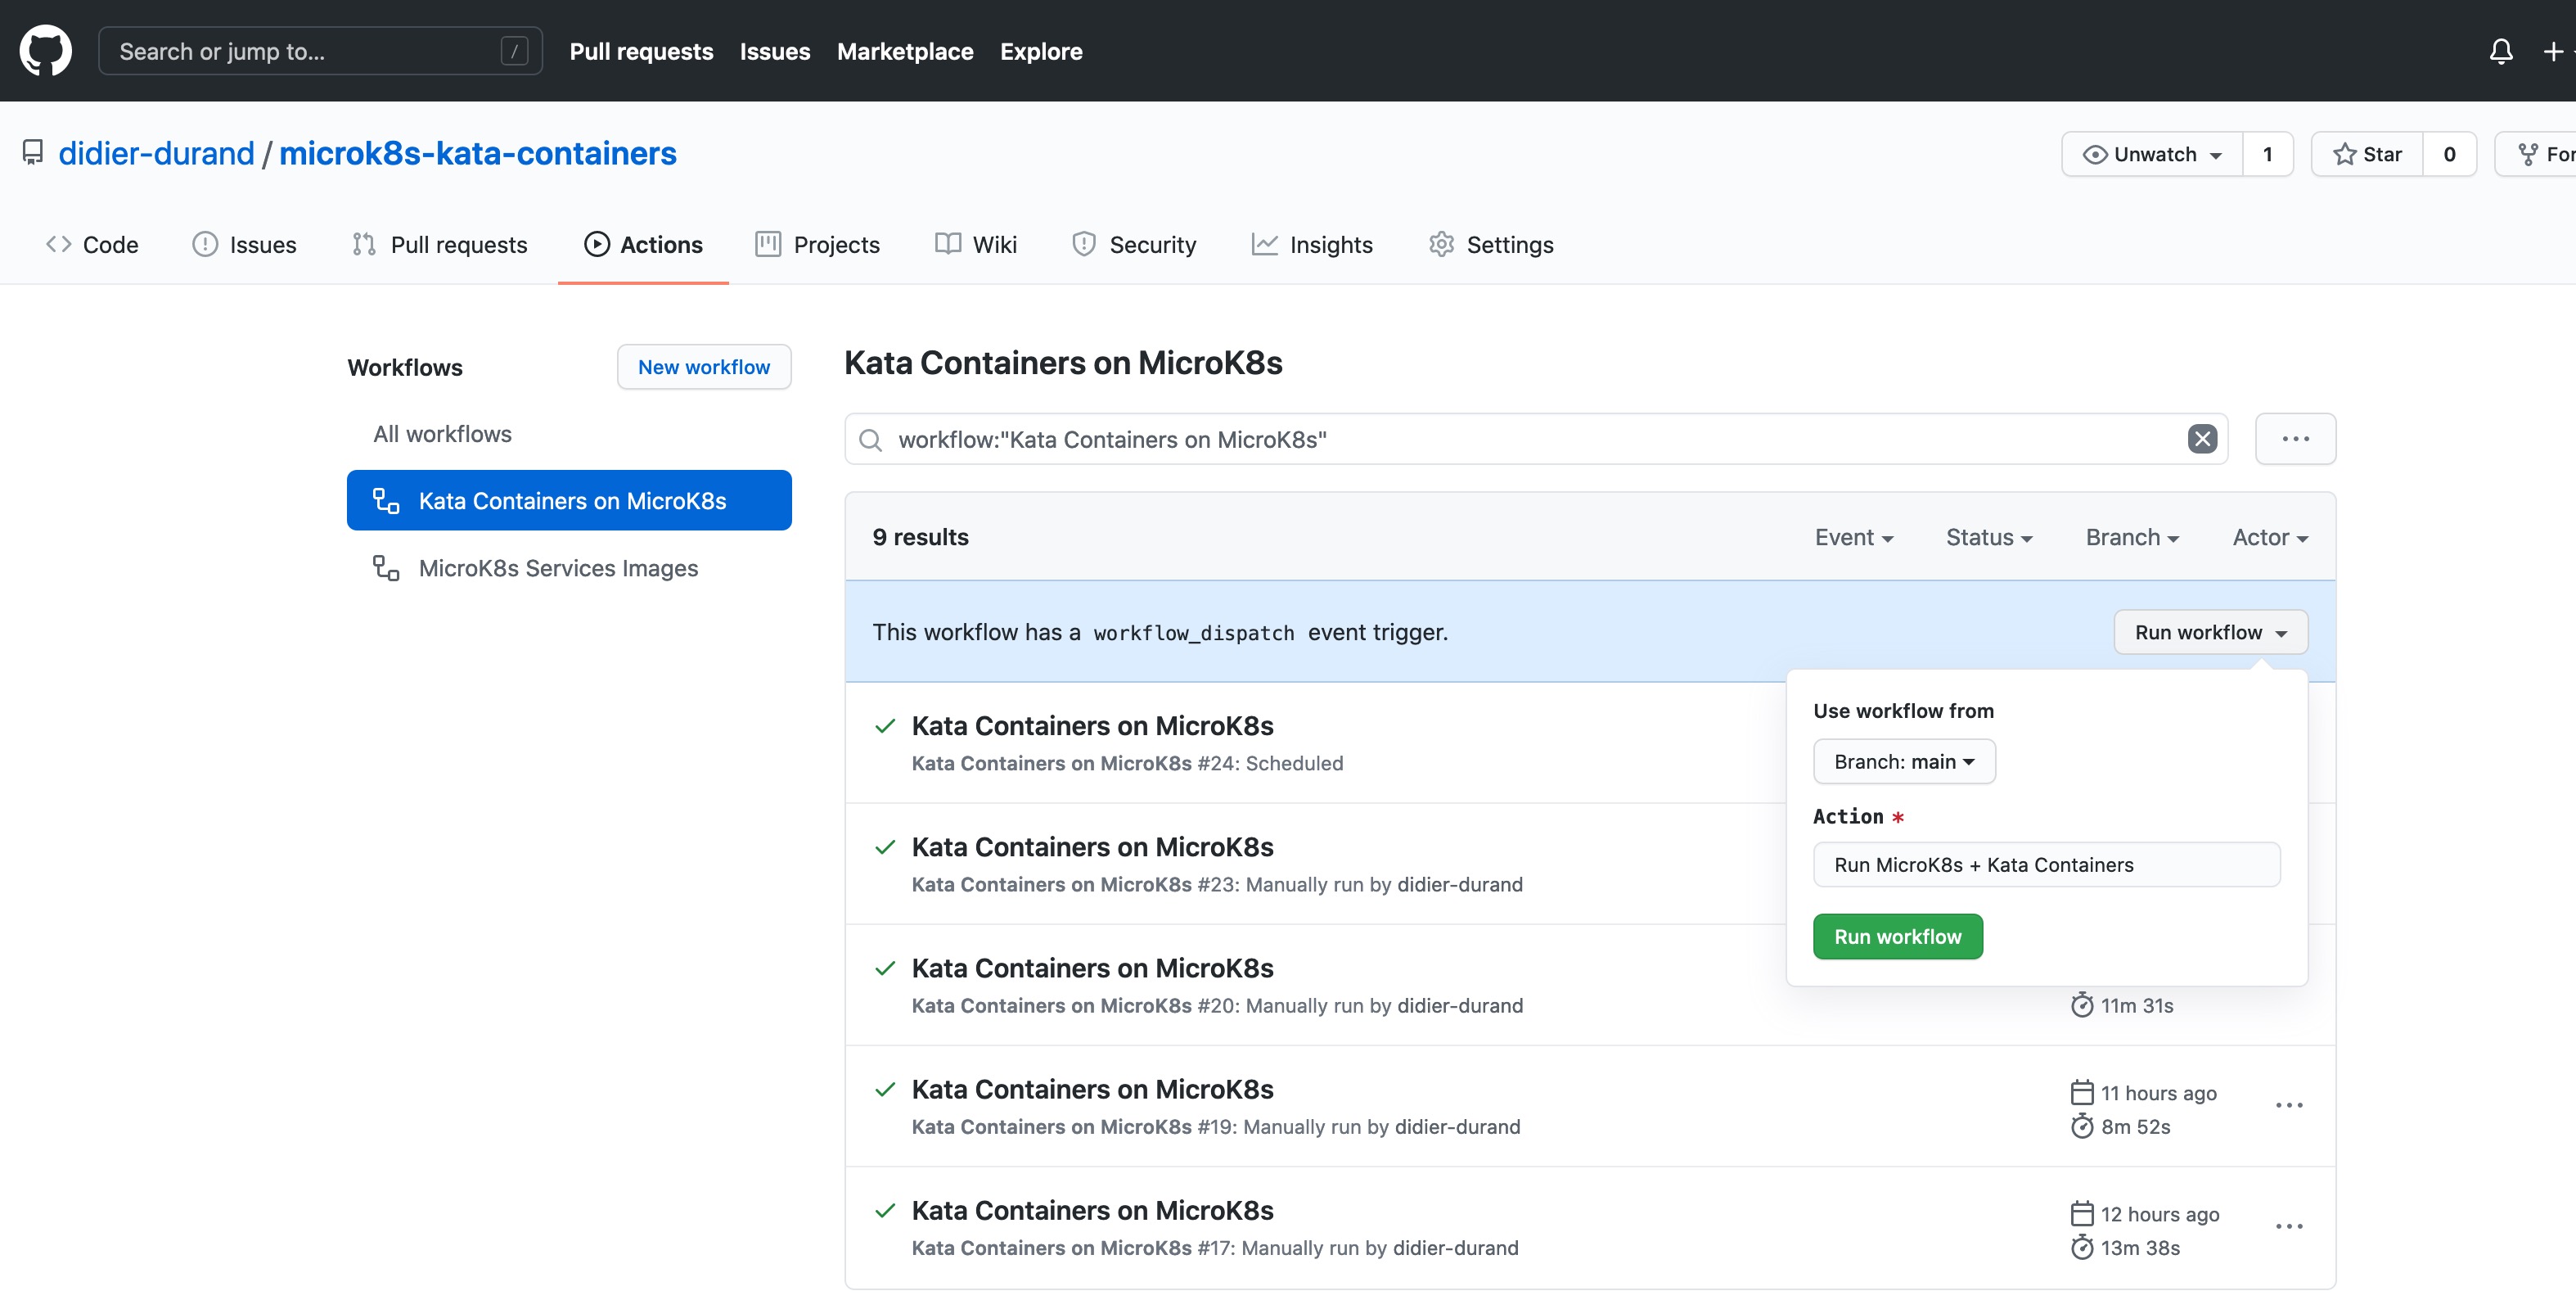The width and height of the screenshot is (2576, 1300).
Task: Click the success checkmark of run #23
Action: 885,847
